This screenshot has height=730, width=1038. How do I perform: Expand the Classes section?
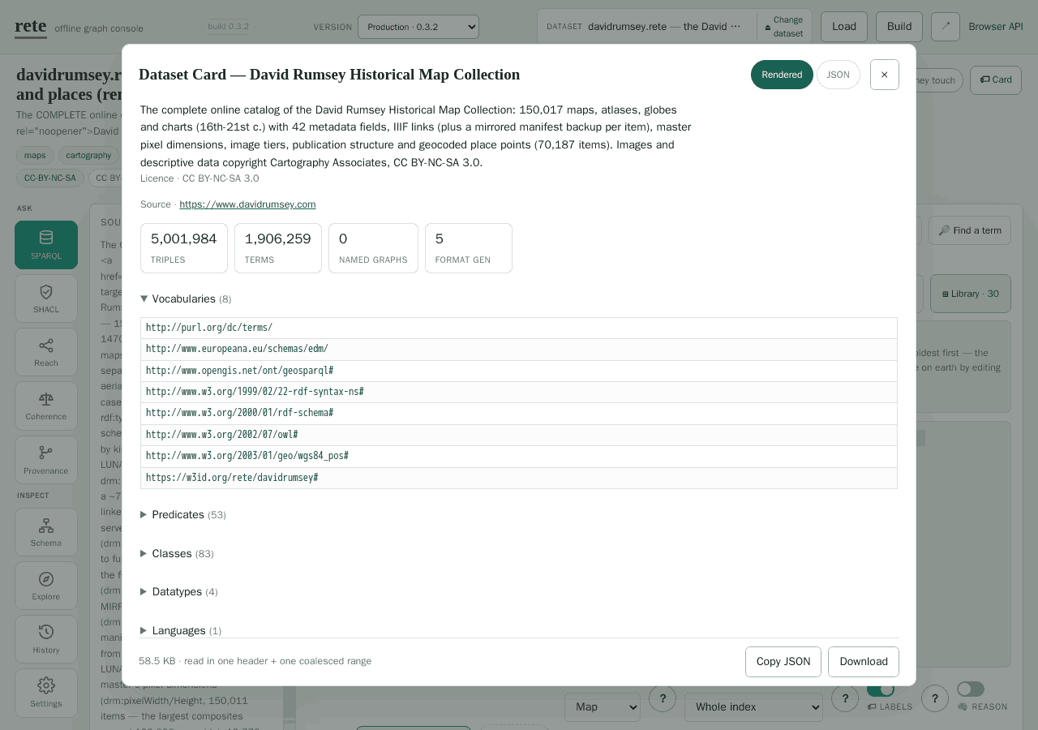tap(177, 554)
